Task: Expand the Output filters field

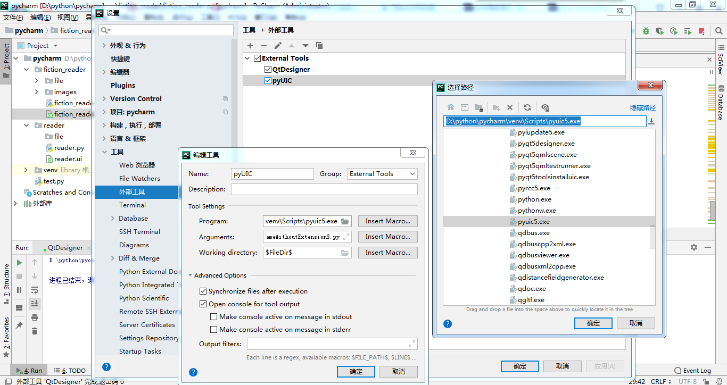Action: tap(411, 344)
